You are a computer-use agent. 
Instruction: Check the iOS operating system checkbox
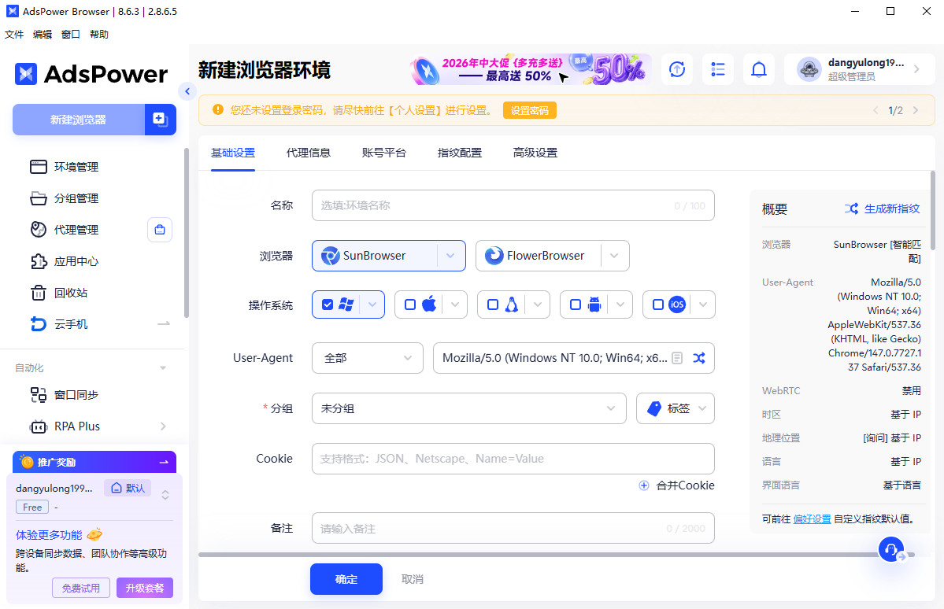(658, 304)
